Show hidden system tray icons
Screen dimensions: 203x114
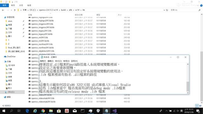tap(167, 111)
